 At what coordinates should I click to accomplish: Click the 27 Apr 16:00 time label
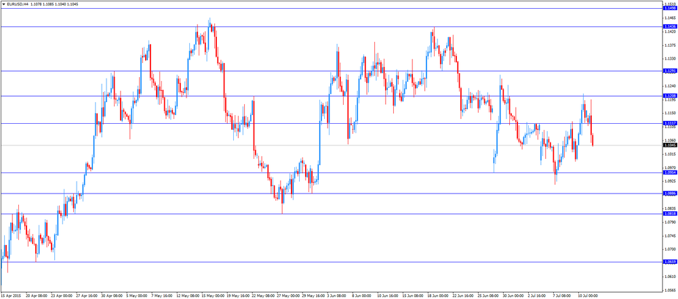click(88, 296)
